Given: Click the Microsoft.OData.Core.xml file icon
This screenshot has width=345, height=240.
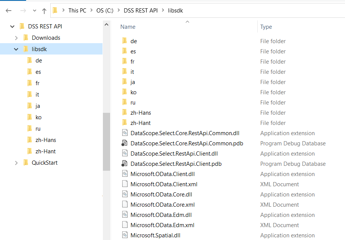Looking at the screenshot, I should (x=125, y=204).
